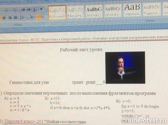Open the line spacing options

click(23, 17)
